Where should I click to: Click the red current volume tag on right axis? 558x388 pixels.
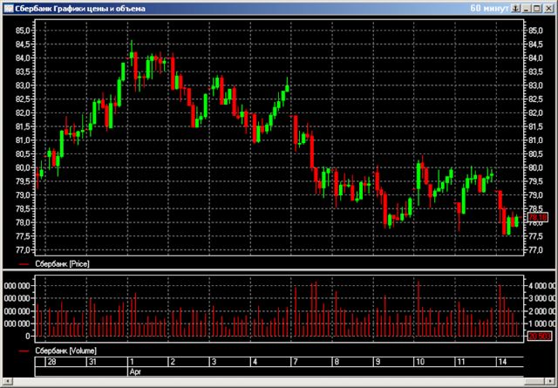(x=537, y=335)
